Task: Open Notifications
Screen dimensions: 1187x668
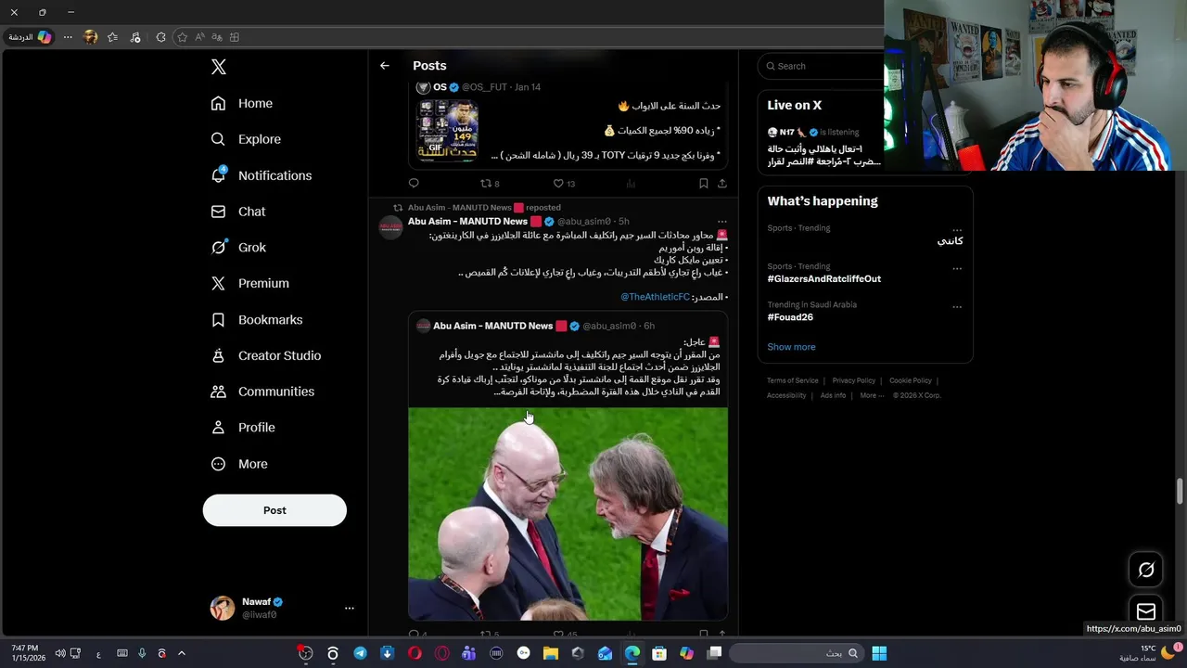Action: tap(262, 175)
